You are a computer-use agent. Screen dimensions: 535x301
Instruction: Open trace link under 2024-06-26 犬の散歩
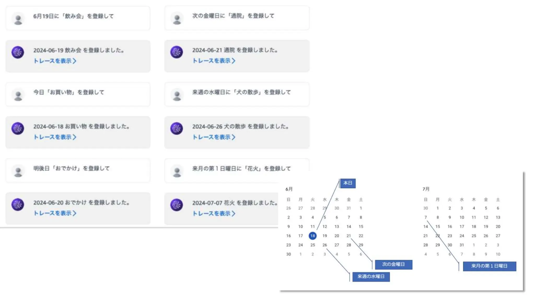(214, 137)
